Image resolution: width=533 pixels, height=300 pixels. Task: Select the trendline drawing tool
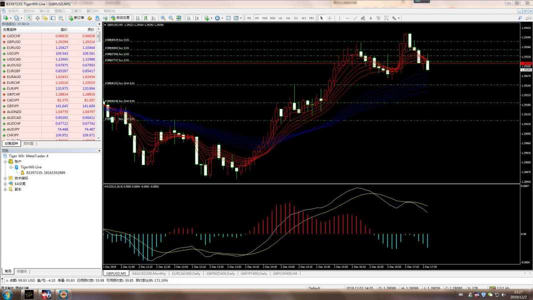[355, 18]
